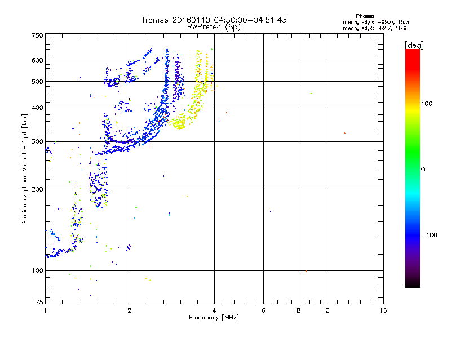Click the purple echo column above 3 MHz
451x338 pixels.
coord(178,76)
